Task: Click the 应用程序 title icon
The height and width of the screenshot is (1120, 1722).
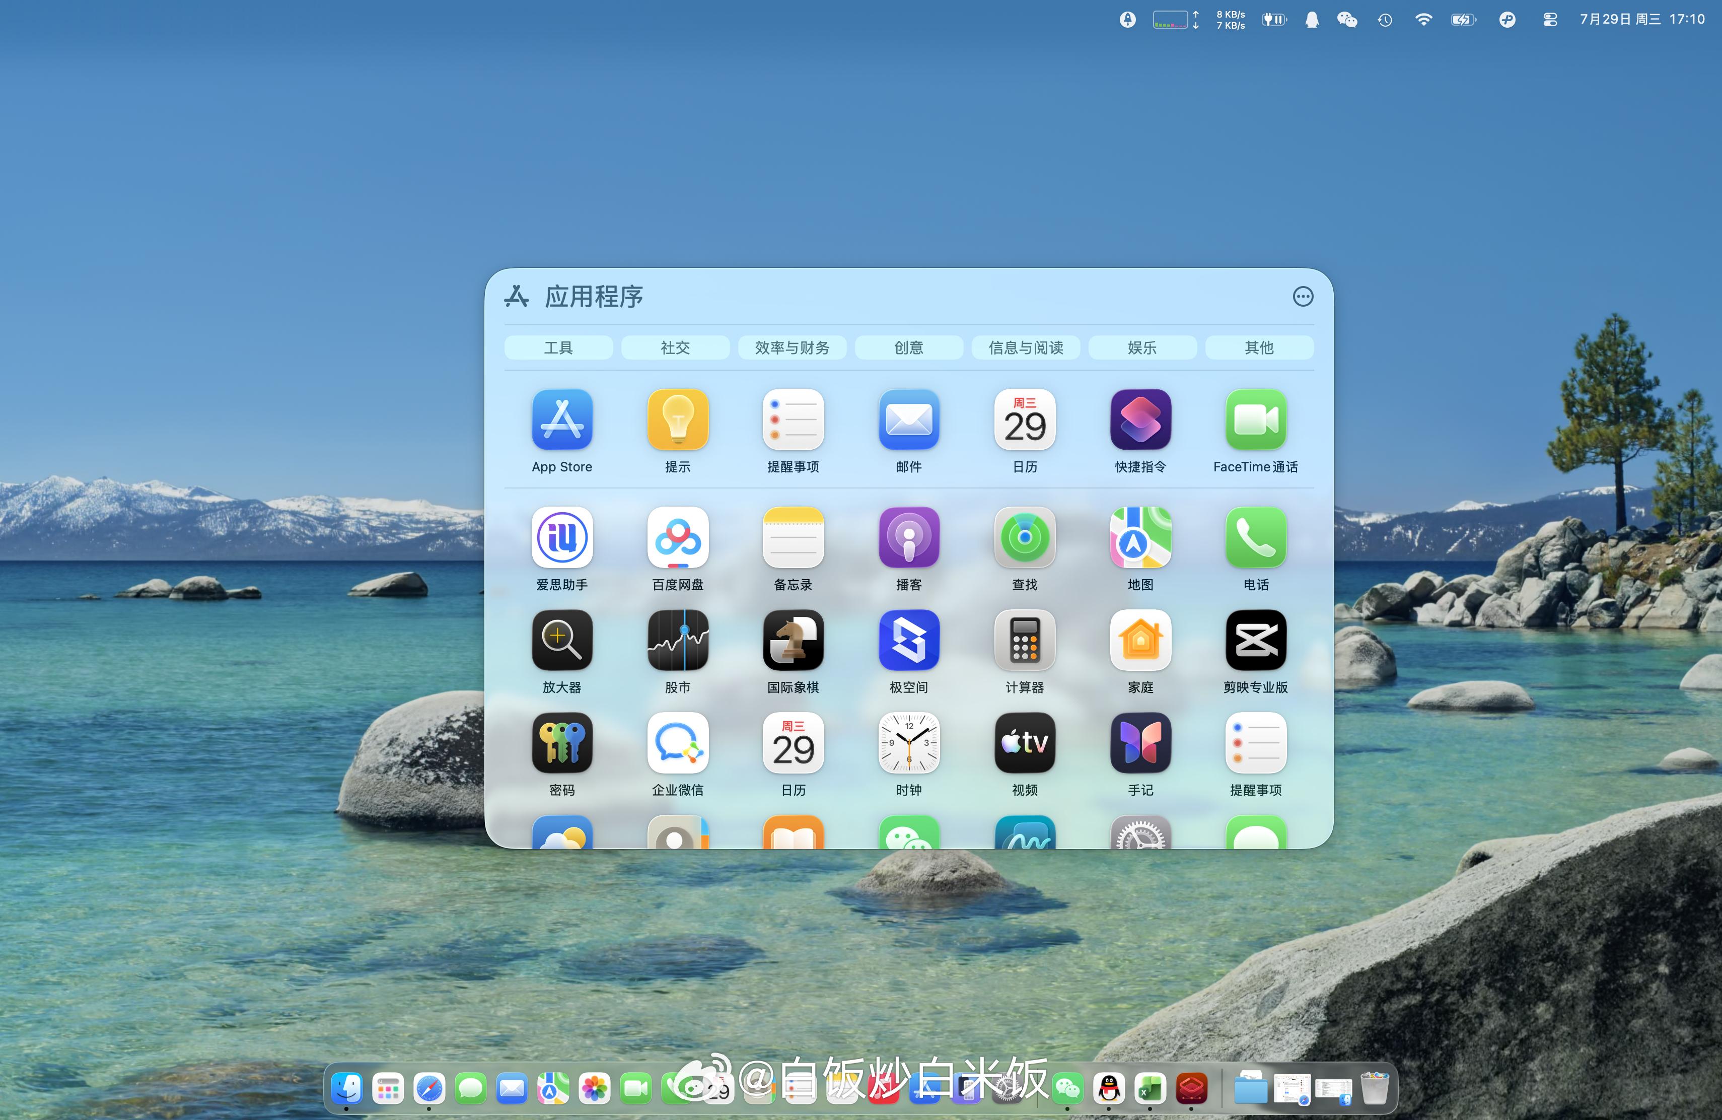Action: [517, 296]
